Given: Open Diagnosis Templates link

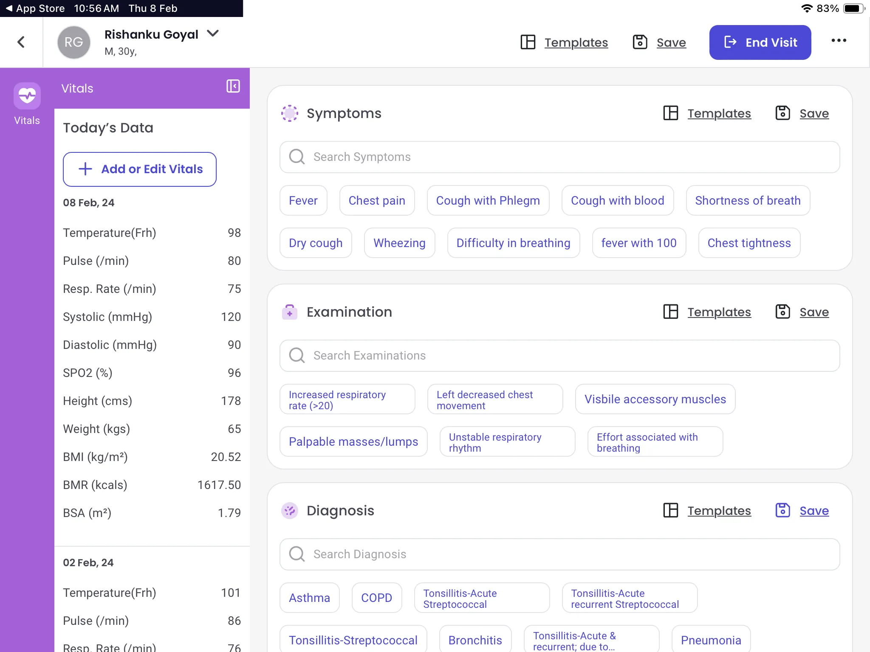Looking at the screenshot, I should (719, 511).
